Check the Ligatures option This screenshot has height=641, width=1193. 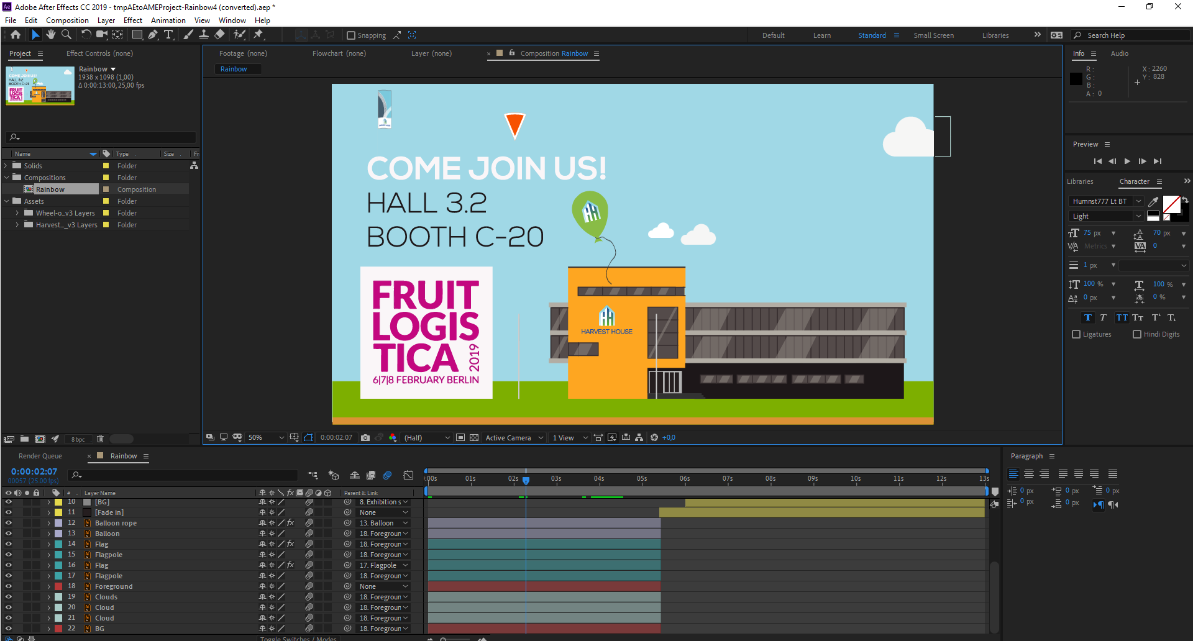[1076, 334]
